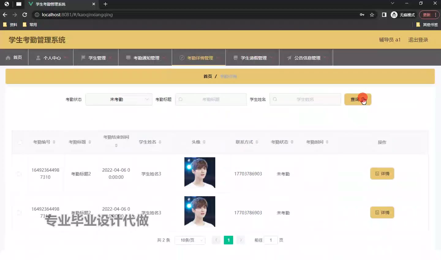Screen dimensions: 441x260
Task: Tick the select-all checkbox in table header
Action: (x=20, y=142)
